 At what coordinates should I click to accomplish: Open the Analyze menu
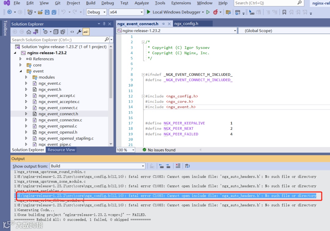click(x=142, y=3)
